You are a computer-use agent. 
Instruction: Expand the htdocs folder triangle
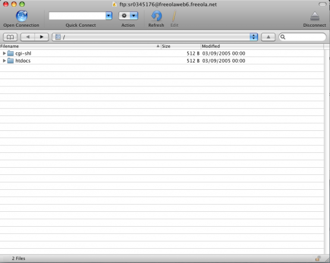[x=4, y=61]
